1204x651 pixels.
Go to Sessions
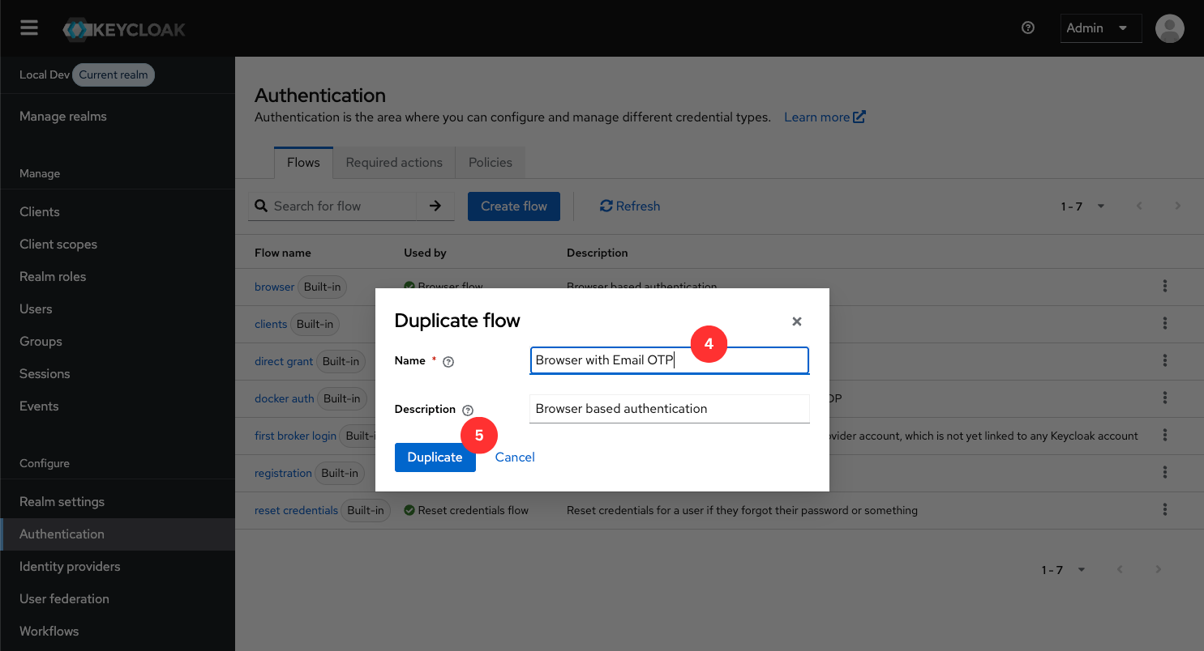point(45,373)
